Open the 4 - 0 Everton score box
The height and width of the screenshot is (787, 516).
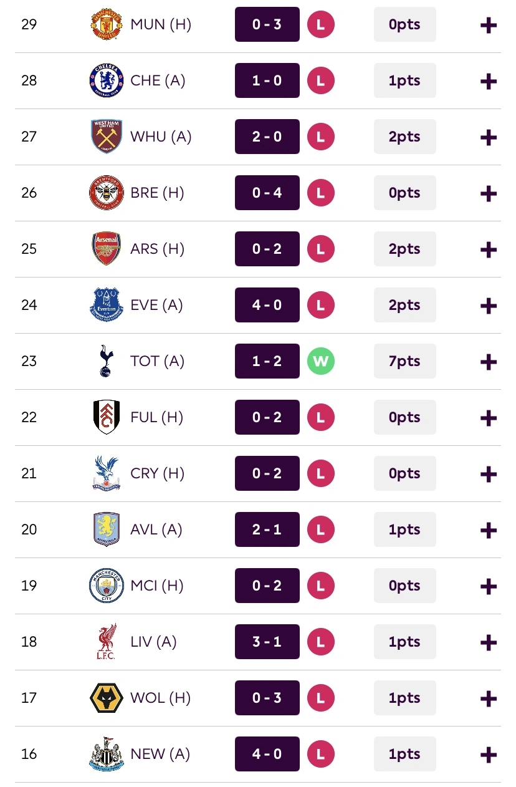[267, 305]
